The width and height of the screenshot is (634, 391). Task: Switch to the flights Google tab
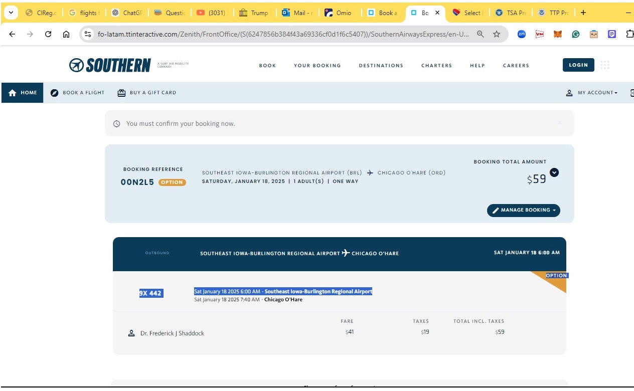(x=84, y=13)
